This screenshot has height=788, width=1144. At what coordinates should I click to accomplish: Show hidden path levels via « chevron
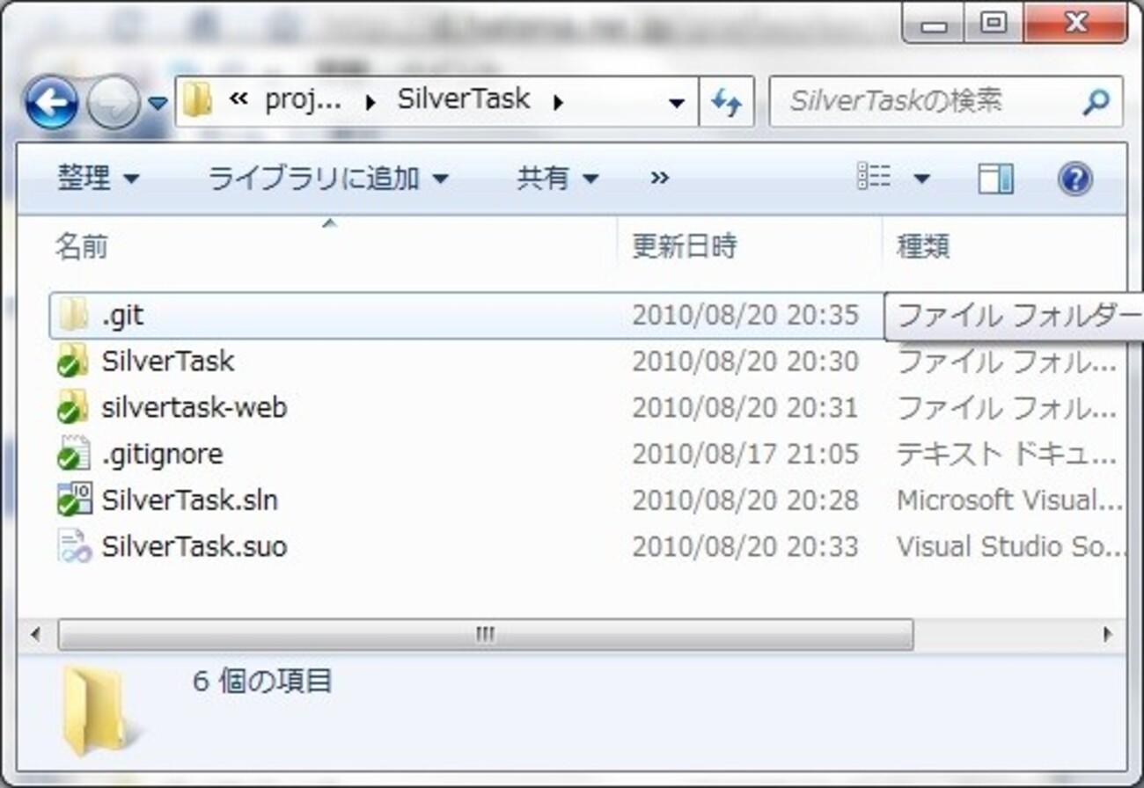point(238,100)
